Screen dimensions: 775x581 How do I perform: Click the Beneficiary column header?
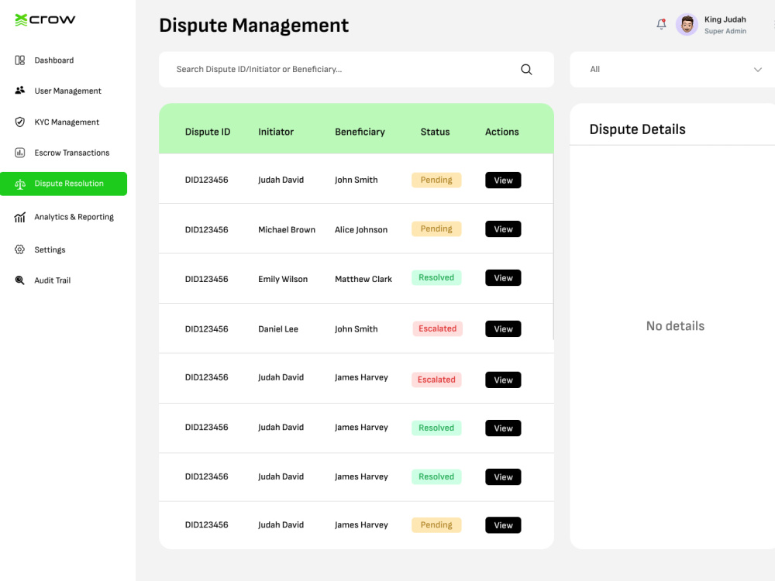[360, 132]
